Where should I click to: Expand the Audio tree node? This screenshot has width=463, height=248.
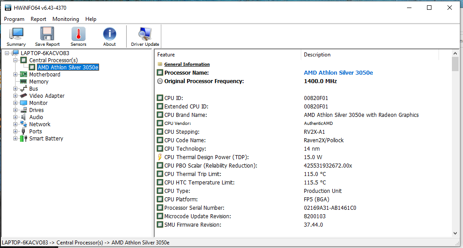(16, 117)
